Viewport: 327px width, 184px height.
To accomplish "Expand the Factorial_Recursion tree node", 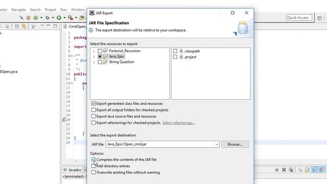I will point(94,51).
